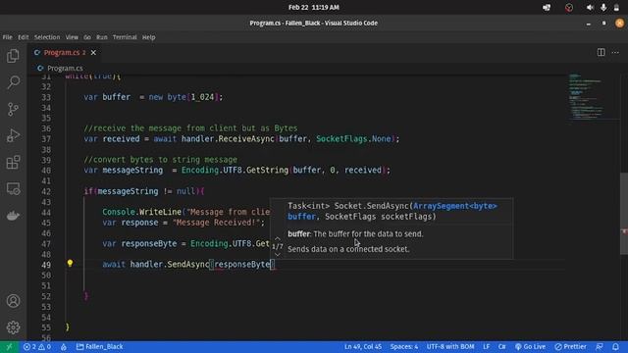Click the vertical editor scrollbar

624,214
